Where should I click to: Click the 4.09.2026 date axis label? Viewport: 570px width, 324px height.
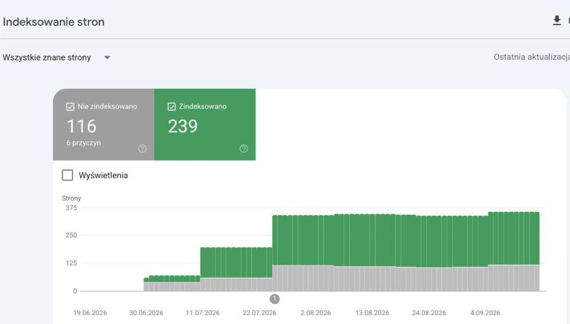tap(485, 313)
